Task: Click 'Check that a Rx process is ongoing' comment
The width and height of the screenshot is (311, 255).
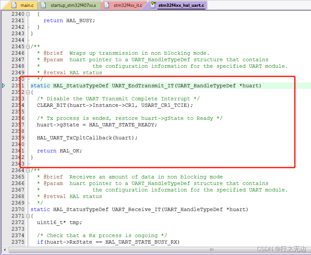Action: point(102,235)
